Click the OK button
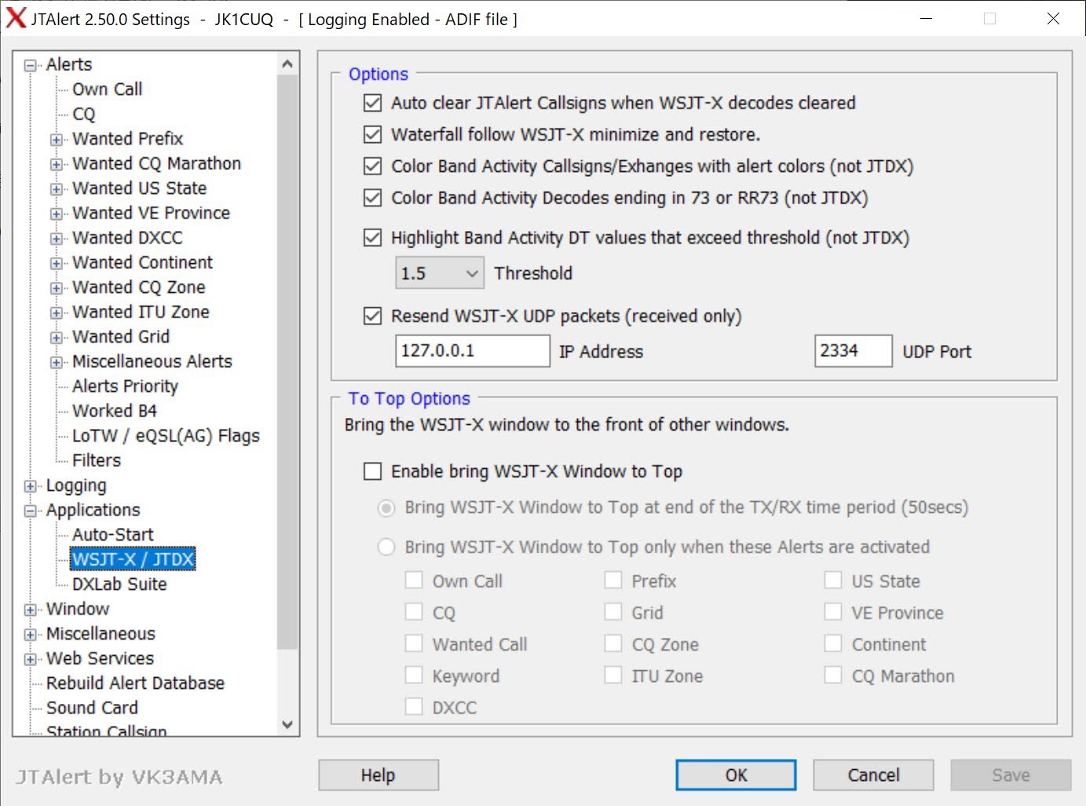1086x806 pixels. [x=736, y=775]
